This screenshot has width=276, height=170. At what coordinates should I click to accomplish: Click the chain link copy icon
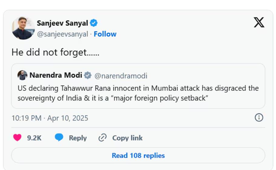click(103, 138)
